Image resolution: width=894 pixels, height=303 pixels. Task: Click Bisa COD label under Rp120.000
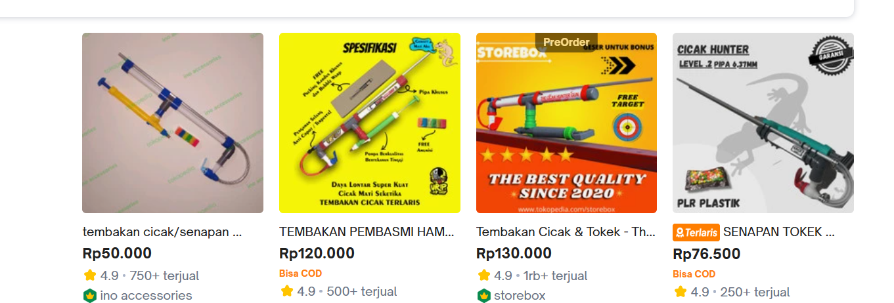click(301, 273)
